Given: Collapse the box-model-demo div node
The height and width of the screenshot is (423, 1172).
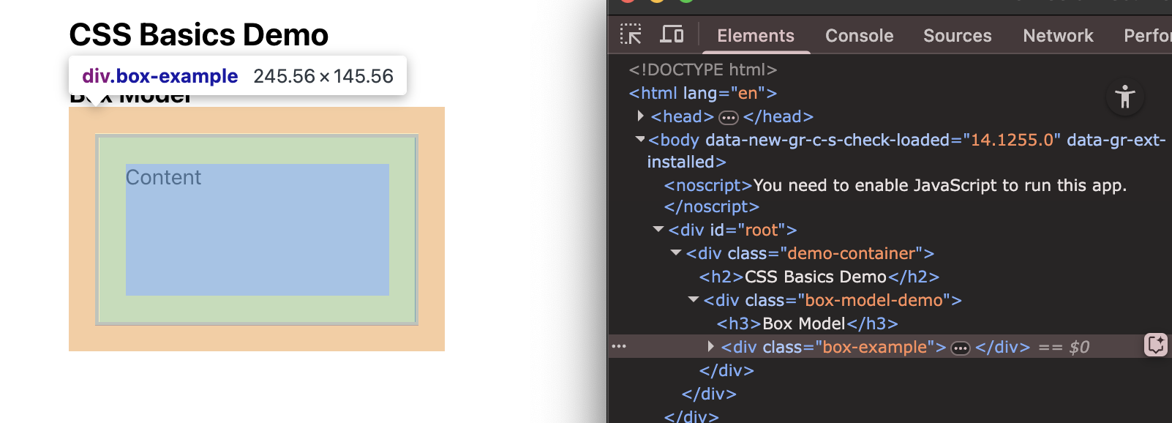Looking at the screenshot, I should pos(693,299).
